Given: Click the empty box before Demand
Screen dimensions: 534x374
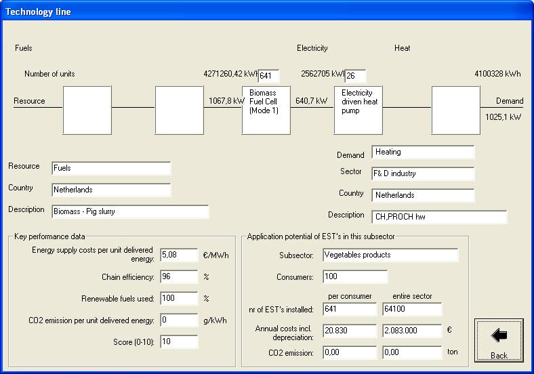Looking at the screenshot, I should tap(455, 110).
